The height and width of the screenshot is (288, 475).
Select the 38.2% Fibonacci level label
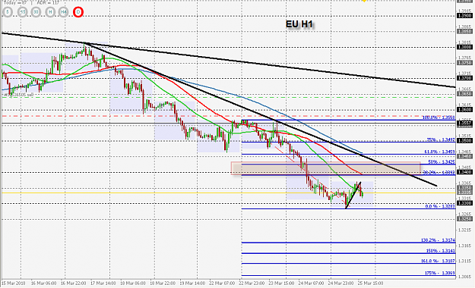(439, 172)
